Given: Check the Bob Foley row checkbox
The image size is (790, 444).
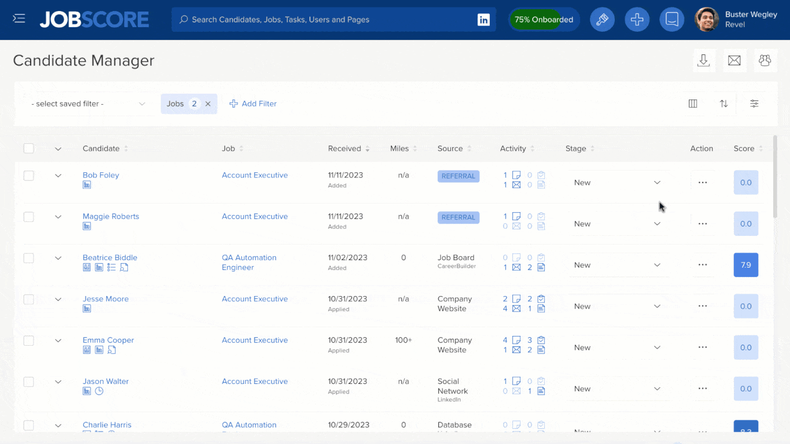Looking at the screenshot, I should point(28,176).
